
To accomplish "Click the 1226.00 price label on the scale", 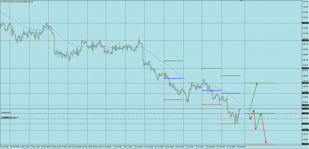I will pos(304,113).
